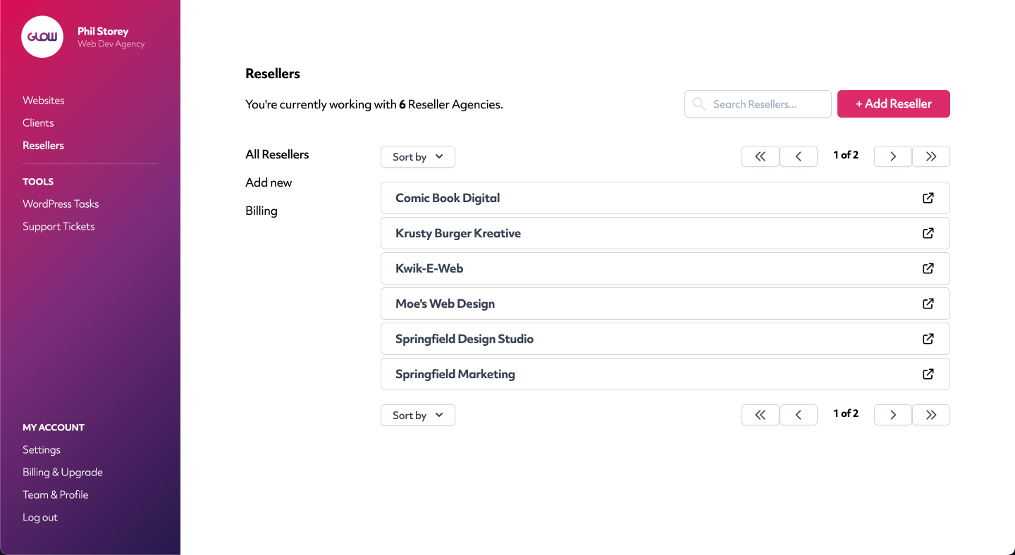This screenshot has height=555, width=1015.
Task: Go to first page using bottom double-arrow
Action: point(761,415)
